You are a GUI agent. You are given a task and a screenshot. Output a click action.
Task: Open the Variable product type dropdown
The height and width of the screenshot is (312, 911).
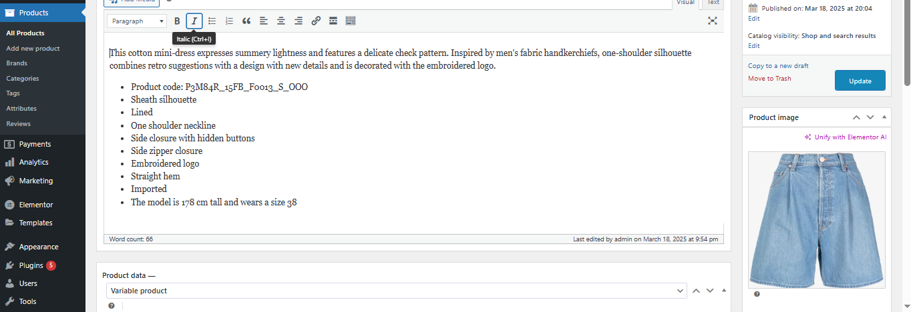point(396,291)
